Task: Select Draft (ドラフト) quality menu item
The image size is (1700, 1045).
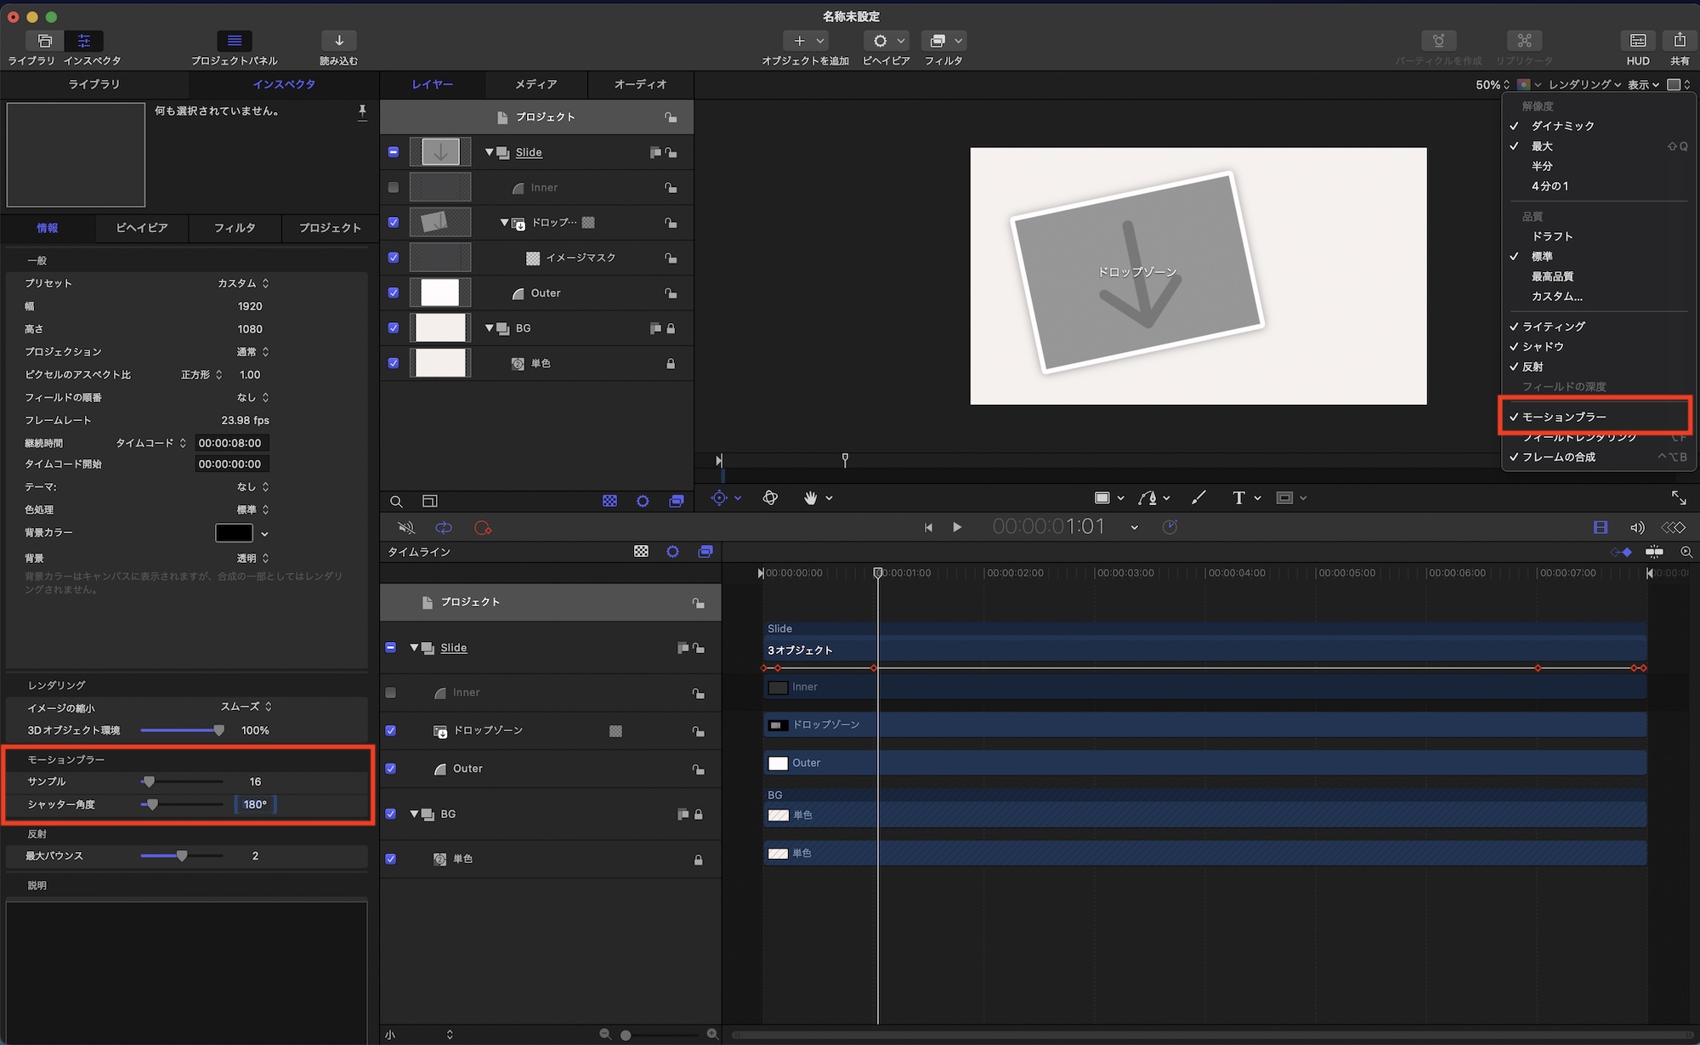Action: (x=1552, y=236)
